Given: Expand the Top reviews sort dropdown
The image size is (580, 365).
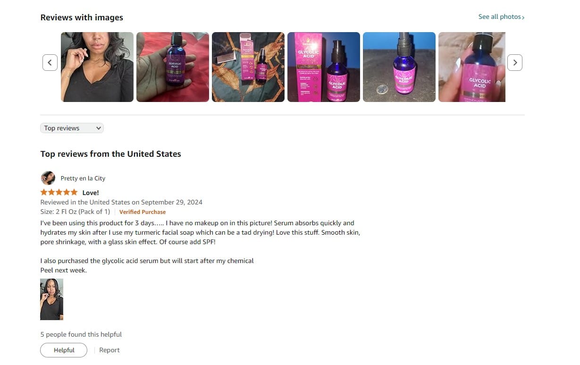Looking at the screenshot, I should pyautogui.click(x=72, y=128).
